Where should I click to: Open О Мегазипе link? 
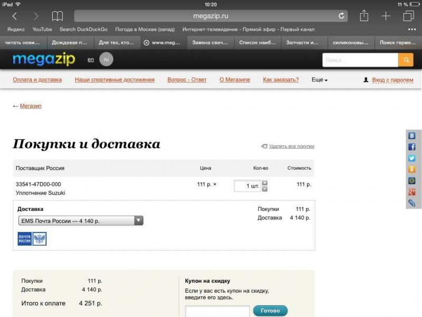point(235,80)
